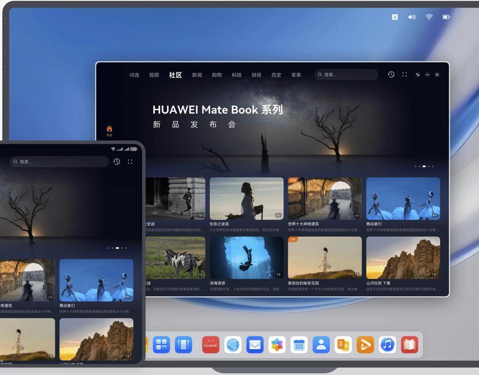Viewport: 479px width, 375px height.
Task: Click the 新品发布会 banner subtitle
Action: (194, 124)
